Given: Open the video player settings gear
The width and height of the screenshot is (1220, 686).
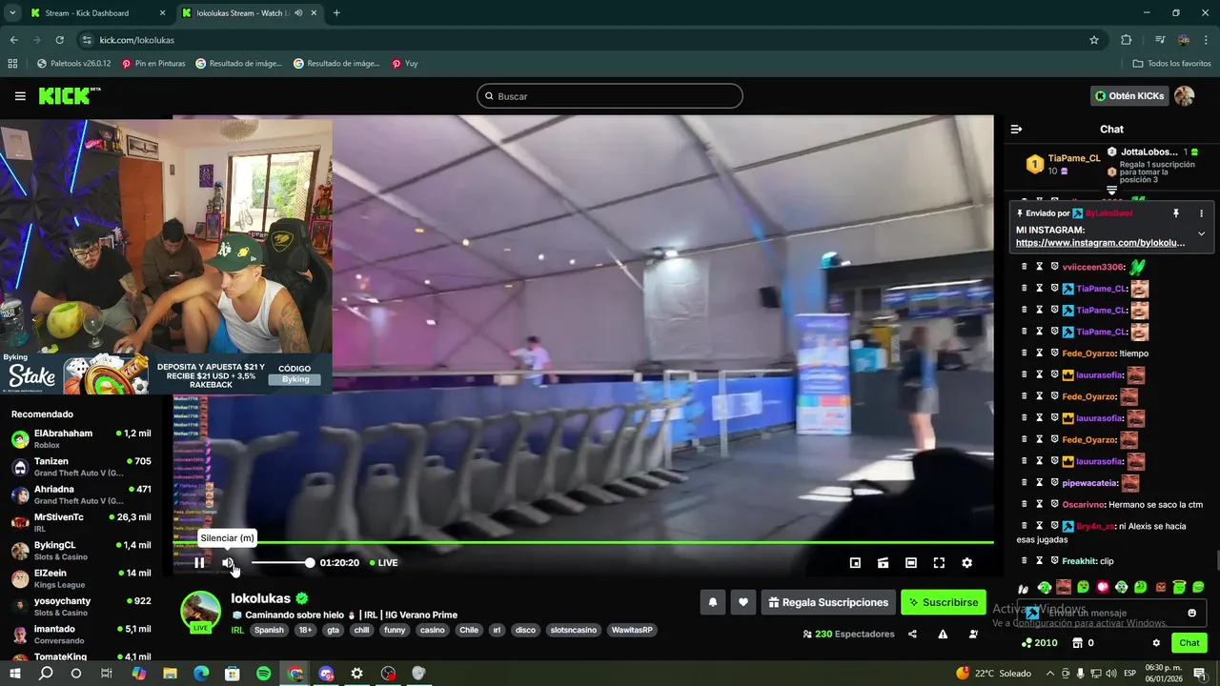Looking at the screenshot, I should [966, 563].
